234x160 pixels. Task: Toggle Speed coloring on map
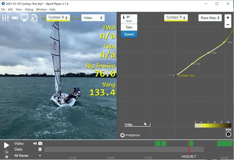coord(129,34)
